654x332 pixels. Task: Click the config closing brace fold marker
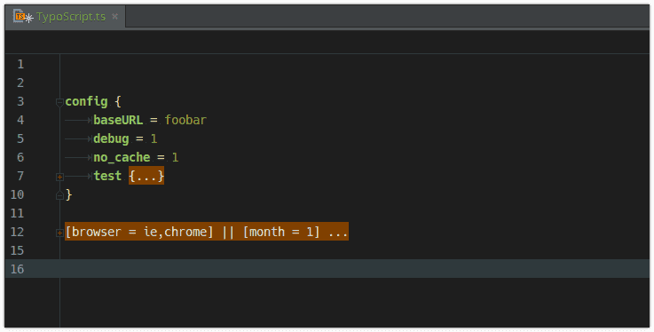pyautogui.click(x=59, y=194)
